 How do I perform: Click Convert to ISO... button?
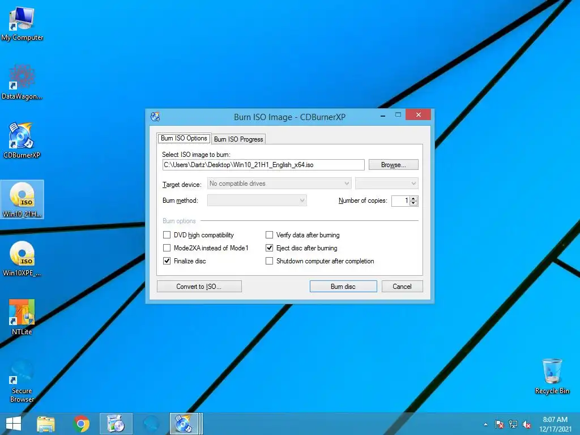tap(199, 286)
